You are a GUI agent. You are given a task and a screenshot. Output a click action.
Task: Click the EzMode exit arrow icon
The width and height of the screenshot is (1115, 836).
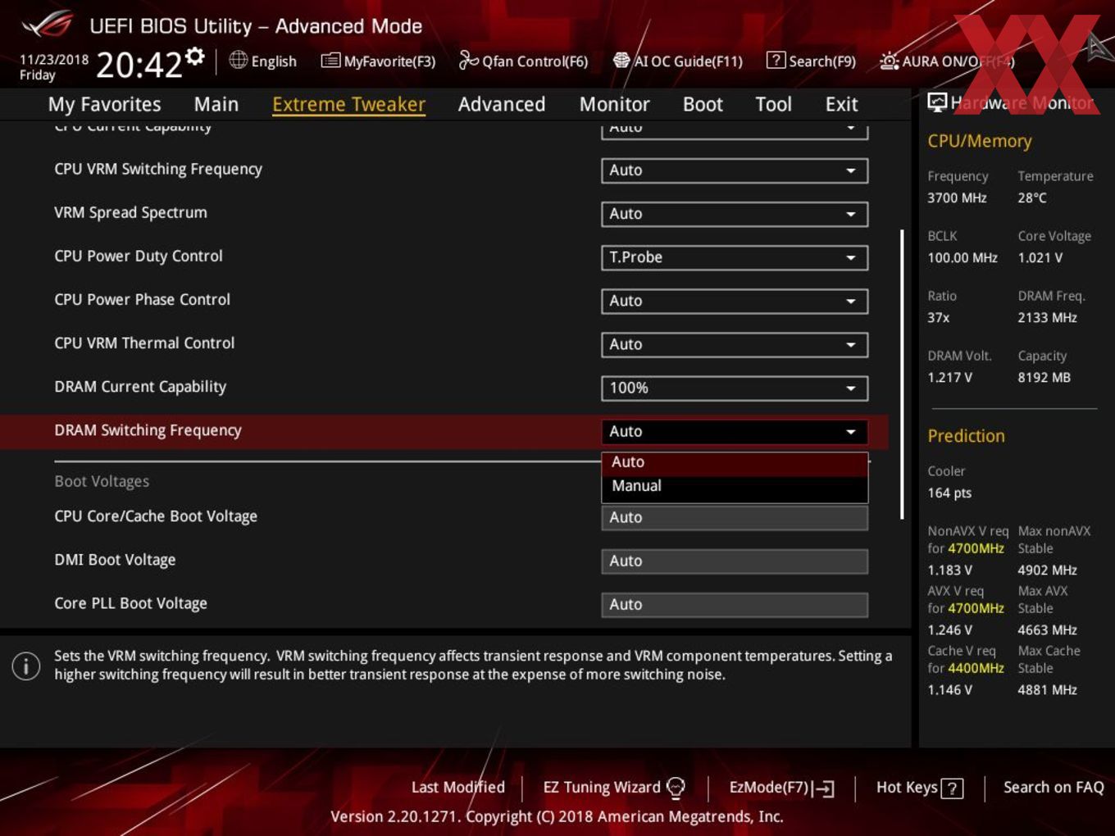coord(824,788)
